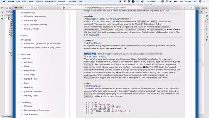Open Properties of the Global jQuery Object
209x118 pixels.
click(x=43, y=48)
